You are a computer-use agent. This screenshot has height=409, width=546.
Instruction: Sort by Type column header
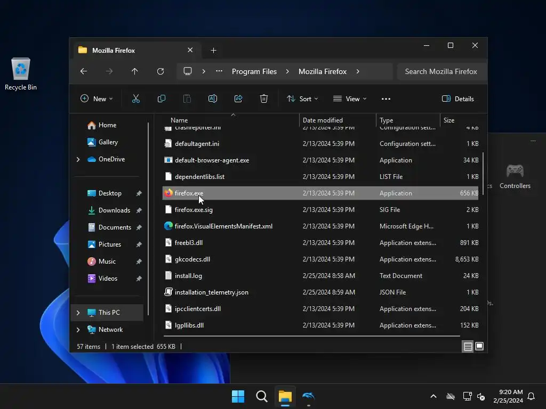(386, 120)
